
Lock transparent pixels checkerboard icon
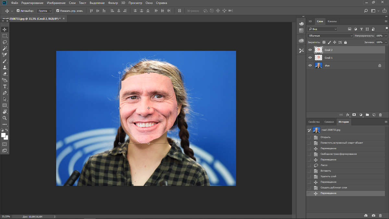pyautogui.click(x=324, y=42)
